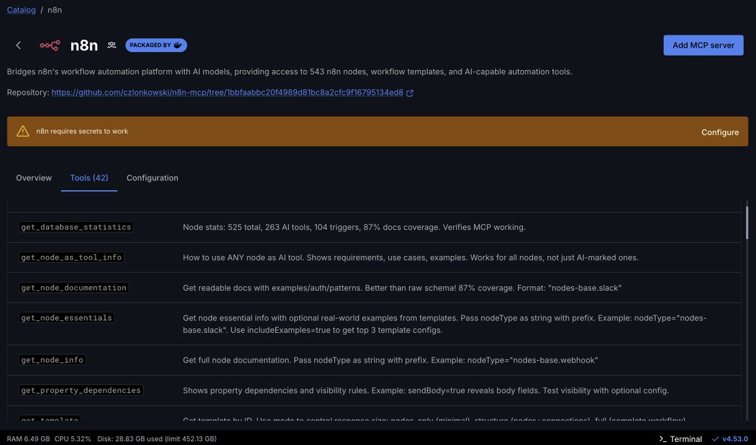Screen dimensions: 756x445
Task: Click the get_database_statistics tool name
Action: [76, 227]
